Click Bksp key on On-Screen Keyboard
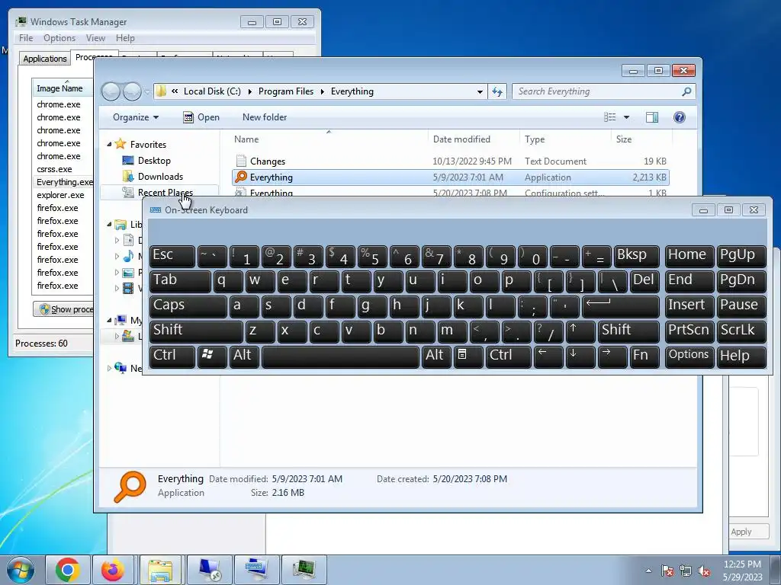Viewport: 781px width, 585px height. coord(637,256)
